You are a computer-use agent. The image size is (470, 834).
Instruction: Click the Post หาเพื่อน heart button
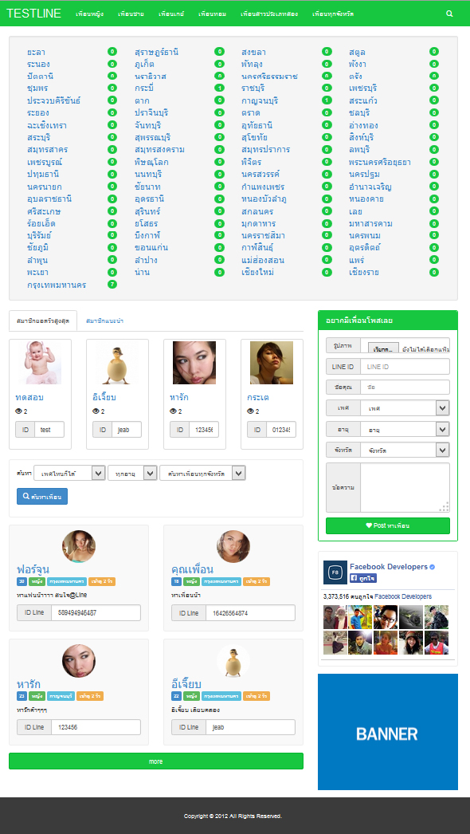point(388,525)
